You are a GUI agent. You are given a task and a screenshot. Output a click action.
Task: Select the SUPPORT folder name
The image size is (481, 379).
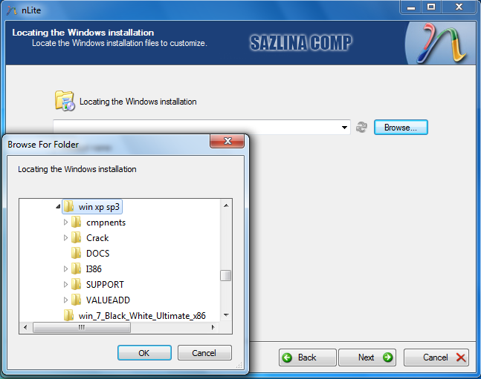[105, 285]
